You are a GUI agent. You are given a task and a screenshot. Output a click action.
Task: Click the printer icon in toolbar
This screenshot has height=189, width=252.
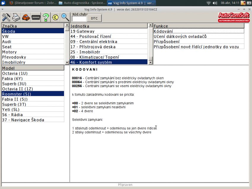(16, 17)
